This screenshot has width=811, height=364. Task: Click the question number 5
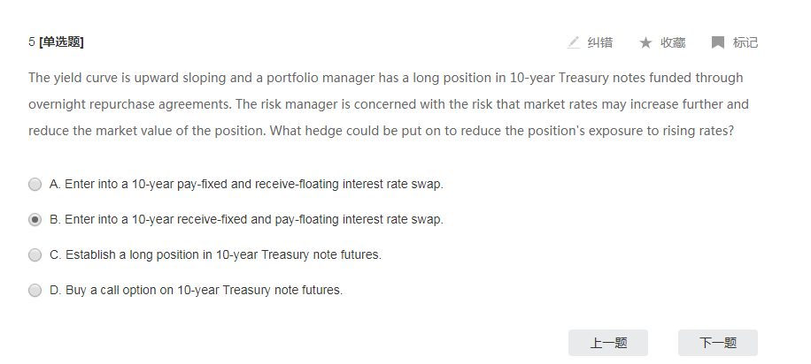click(32, 42)
